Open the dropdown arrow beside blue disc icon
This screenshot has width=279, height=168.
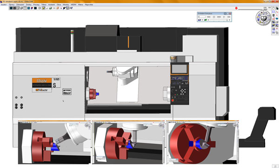[202, 20]
